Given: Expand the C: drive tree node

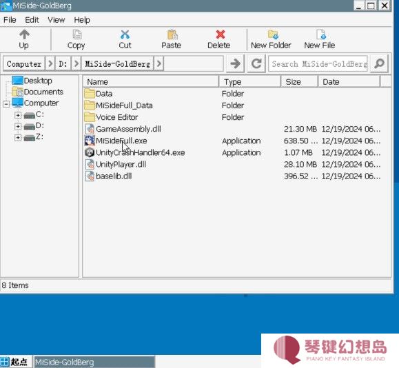Looking at the screenshot, I should click(x=18, y=115).
